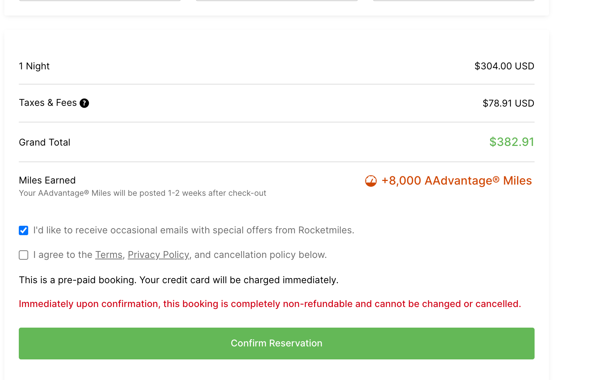The image size is (600, 380).
Task: Uncheck the Rocketmiles special offers emails checkbox
Action: pos(23,230)
